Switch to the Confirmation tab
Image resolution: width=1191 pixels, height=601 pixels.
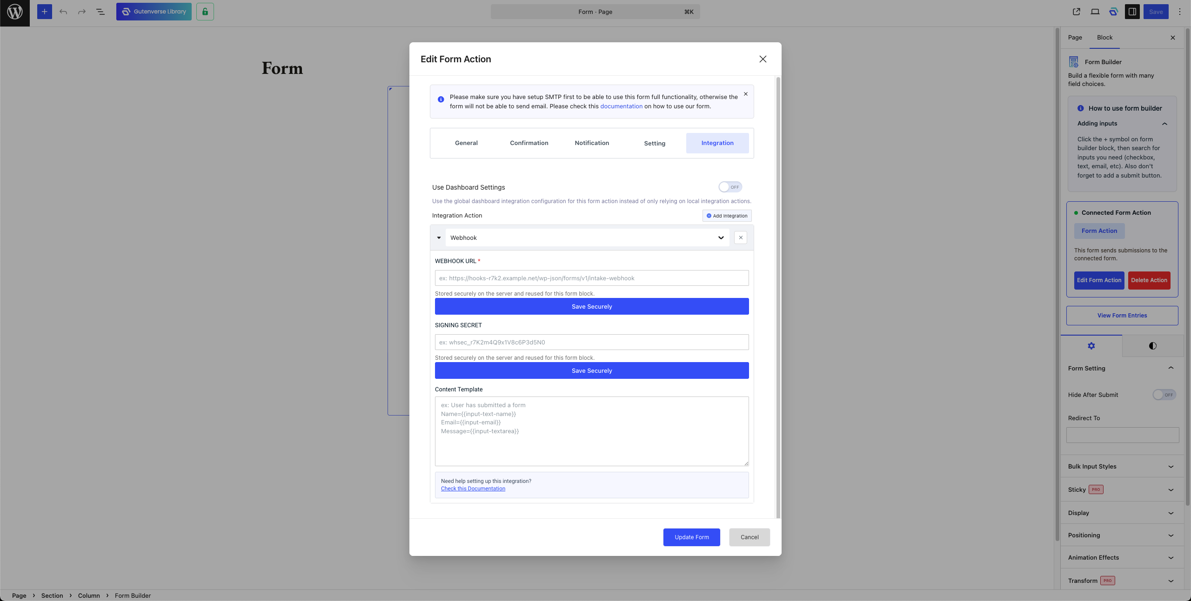tap(529, 143)
